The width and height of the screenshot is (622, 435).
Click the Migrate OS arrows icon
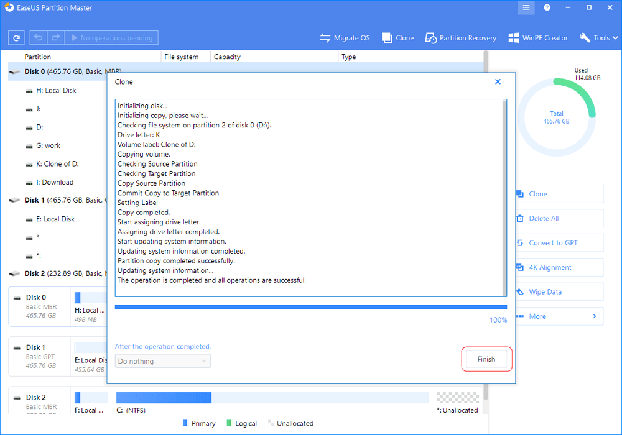(325, 38)
